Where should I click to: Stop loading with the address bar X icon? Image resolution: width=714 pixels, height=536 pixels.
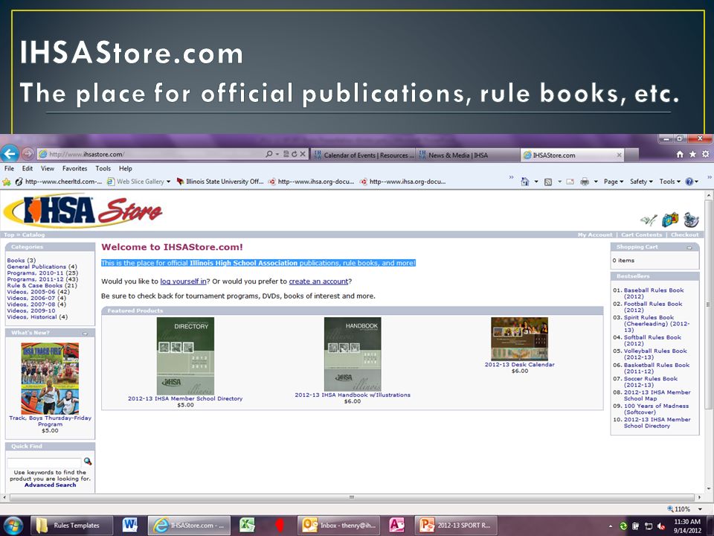tap(303, 154)
